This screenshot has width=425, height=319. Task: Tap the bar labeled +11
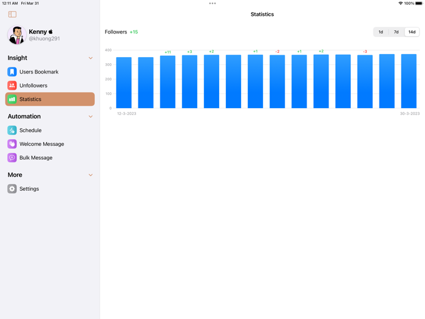click(168, 82)
